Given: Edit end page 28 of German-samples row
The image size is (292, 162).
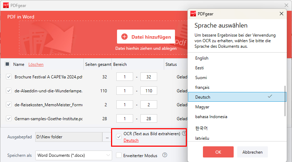Looking at the screenshot, I should point(148,118).
